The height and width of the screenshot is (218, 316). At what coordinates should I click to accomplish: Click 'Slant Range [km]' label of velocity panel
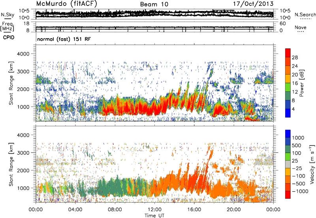11,164
